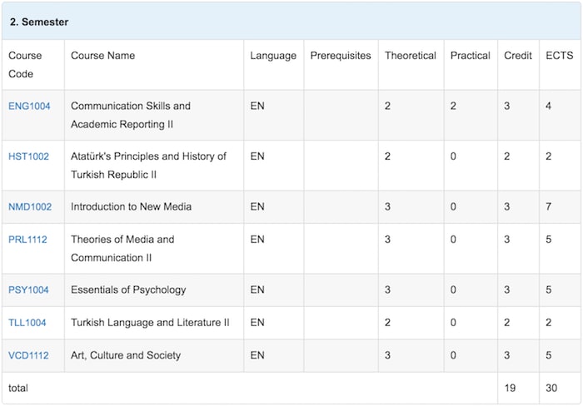Open the VCD1112 course link

28,355
